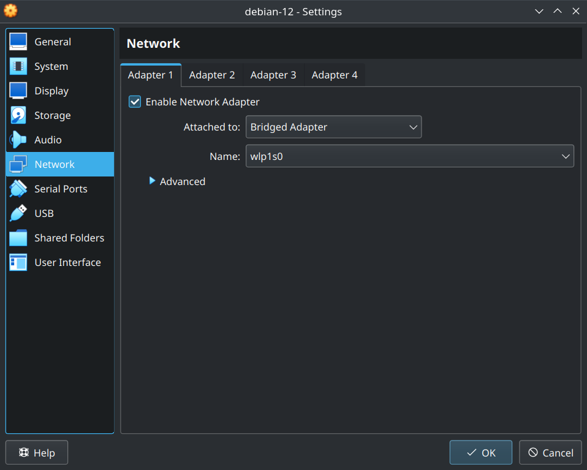The image size is (587, 470).
Task: Click the Help button
Action: click(36, 452)
